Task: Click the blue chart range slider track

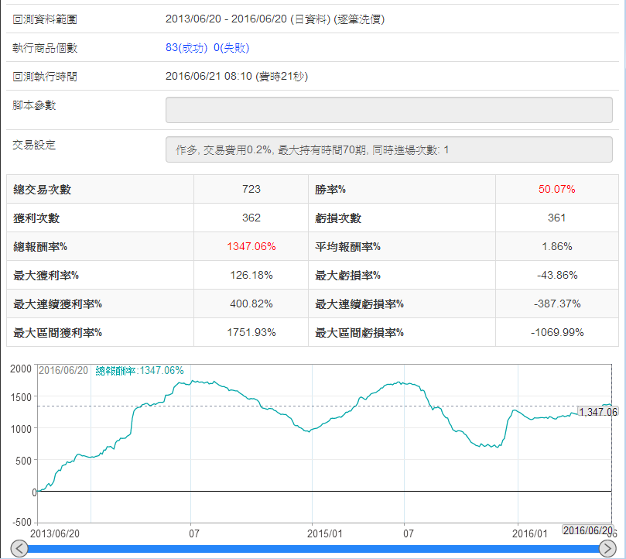Action: point(313,548)
